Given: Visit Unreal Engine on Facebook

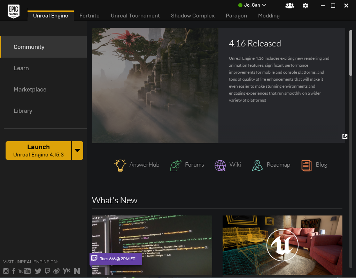Looking at the screenshot, I should tap(14, 271).
